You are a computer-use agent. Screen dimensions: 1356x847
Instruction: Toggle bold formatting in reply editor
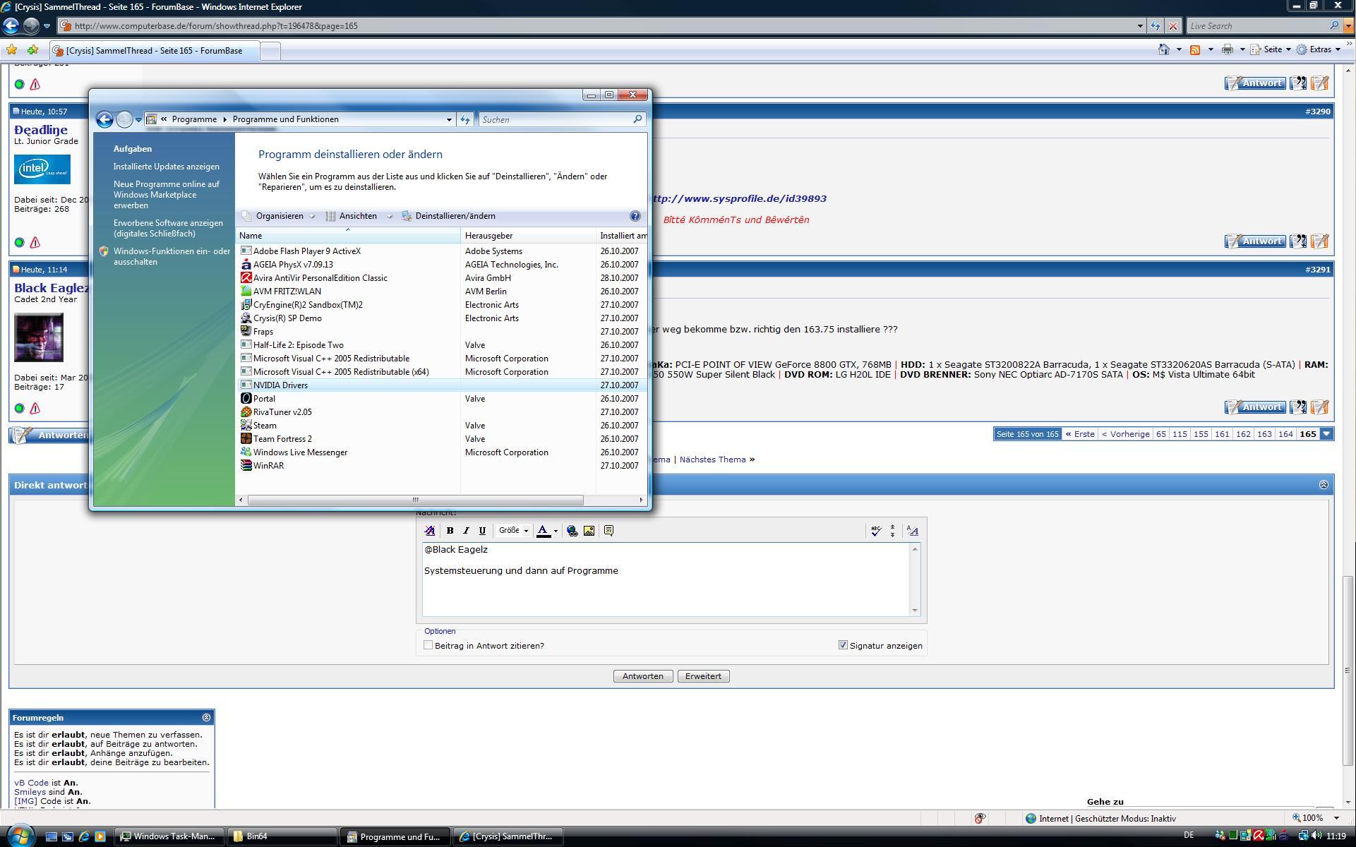coord(450,531)
